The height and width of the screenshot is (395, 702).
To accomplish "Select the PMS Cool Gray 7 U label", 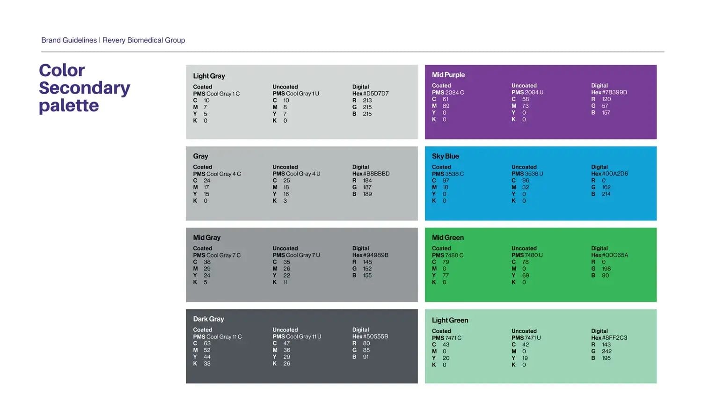I will pos(296,255).
